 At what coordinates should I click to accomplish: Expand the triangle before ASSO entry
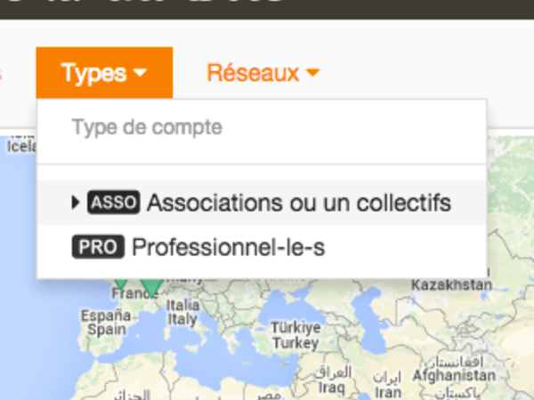click(x=76, y=203)
